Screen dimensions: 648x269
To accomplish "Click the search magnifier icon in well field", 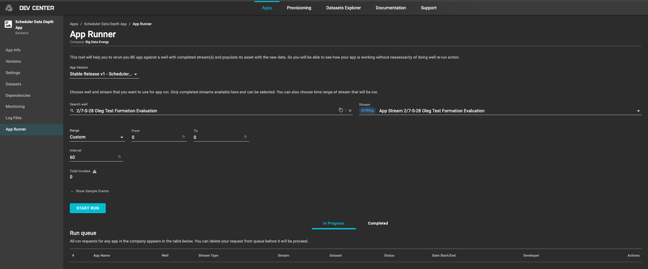I will coord(72,111).
